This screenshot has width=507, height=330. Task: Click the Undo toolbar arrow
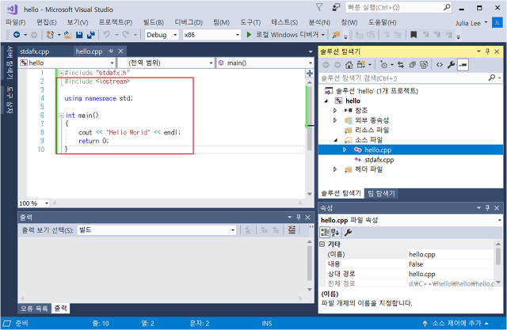[107, 35]
